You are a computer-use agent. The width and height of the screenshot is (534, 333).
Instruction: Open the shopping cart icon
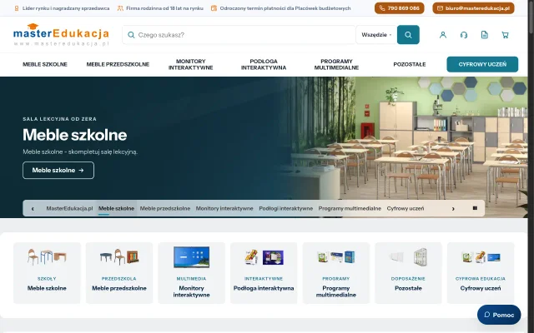click(505, 35)
